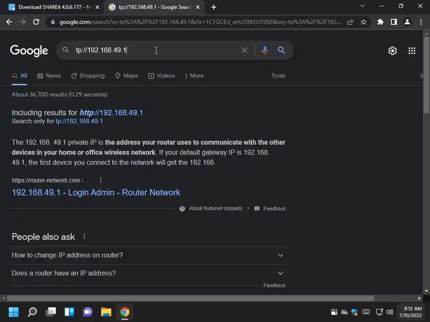Go back using the browser back arrow

pyautogui.click(x=9, y=22)
